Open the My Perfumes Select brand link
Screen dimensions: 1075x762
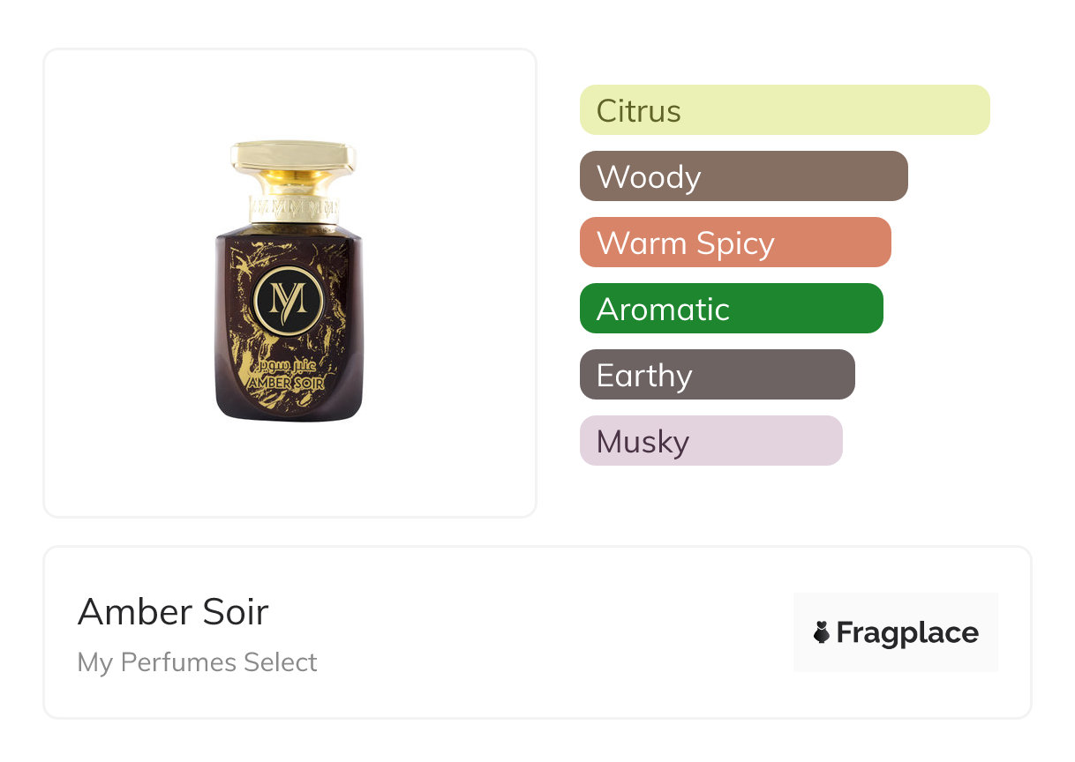click(x=197, y=662)
